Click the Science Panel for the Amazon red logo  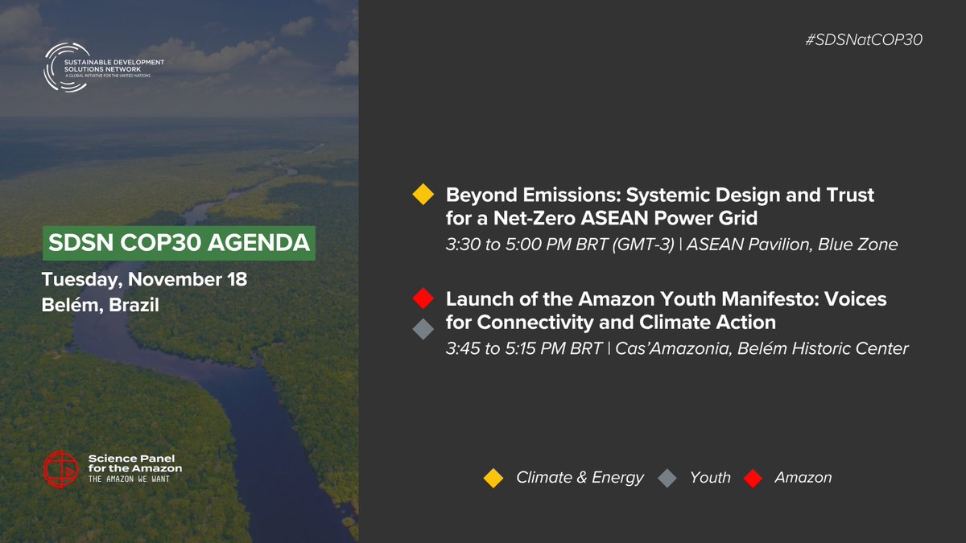[x=61, y=469]
